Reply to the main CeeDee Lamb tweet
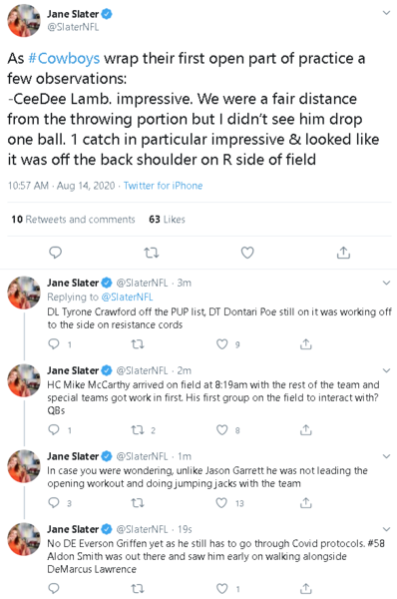 point(55,253)
